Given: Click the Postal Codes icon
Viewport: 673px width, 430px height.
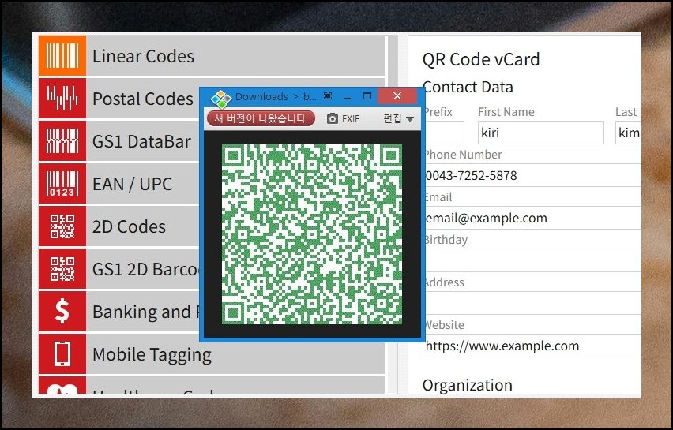Looking at the screenshot, I should [x=62, y=98].
